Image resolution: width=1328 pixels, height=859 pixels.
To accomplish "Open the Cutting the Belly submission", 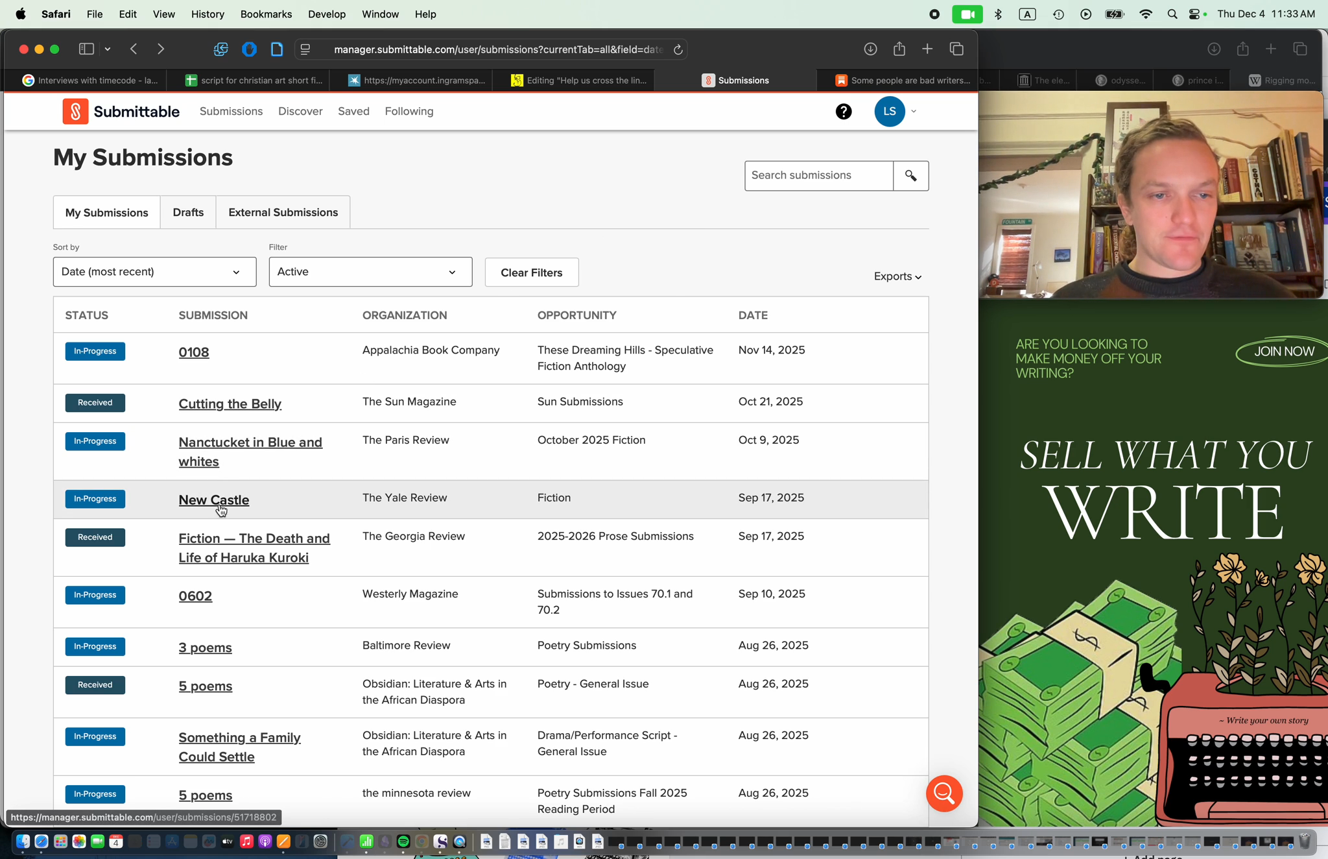I will point(230,404).
